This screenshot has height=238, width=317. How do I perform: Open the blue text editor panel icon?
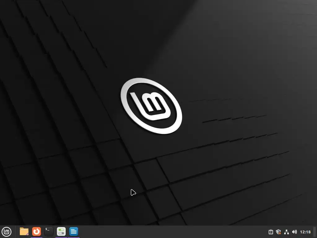coord(74,231)
